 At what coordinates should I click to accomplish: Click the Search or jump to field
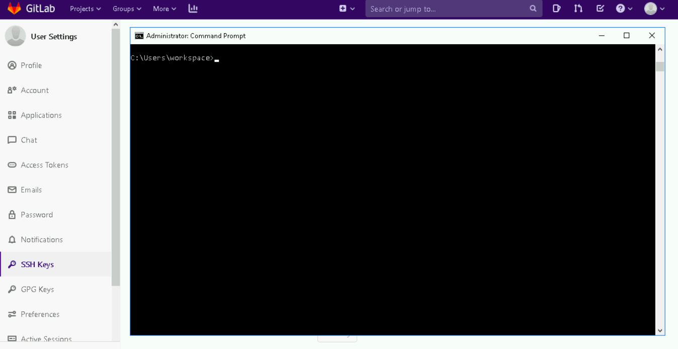tap(448, 9)
